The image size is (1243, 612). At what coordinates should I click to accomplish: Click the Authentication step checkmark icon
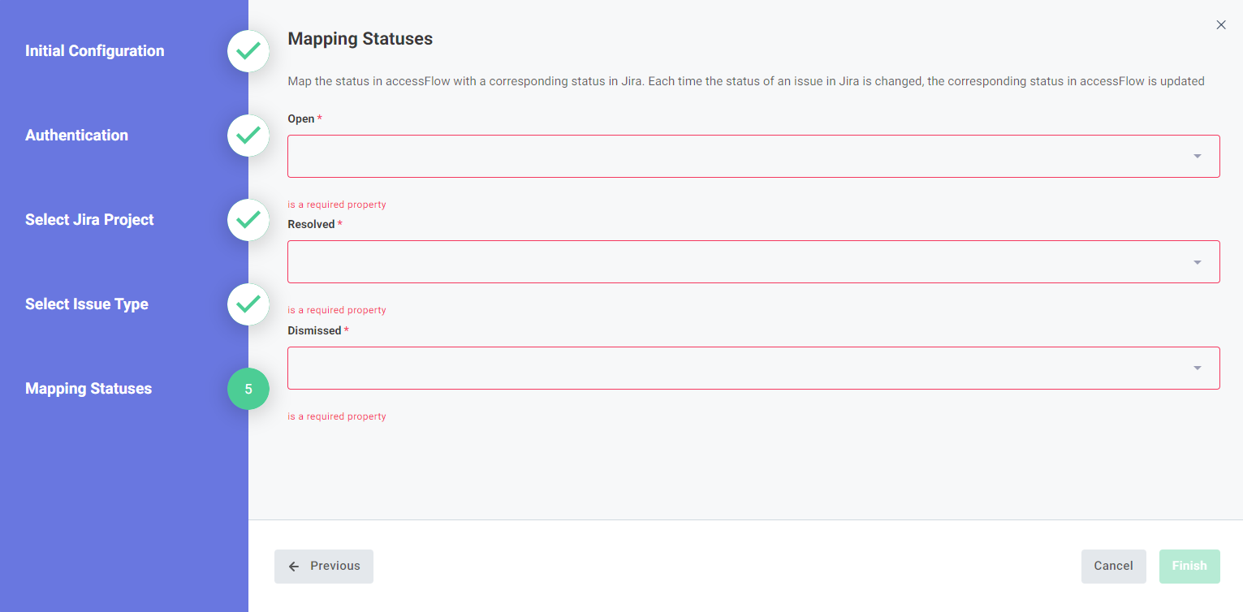tap(248, 136)
